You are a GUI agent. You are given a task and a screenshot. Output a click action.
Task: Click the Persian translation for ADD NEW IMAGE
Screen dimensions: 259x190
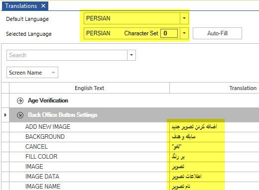[194, 127]
